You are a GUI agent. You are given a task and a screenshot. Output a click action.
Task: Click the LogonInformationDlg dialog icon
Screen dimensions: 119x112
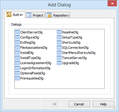[x=17, y=68]
